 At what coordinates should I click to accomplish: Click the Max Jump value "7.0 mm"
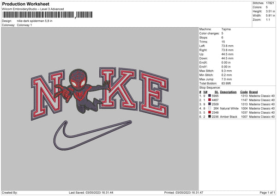227,79
